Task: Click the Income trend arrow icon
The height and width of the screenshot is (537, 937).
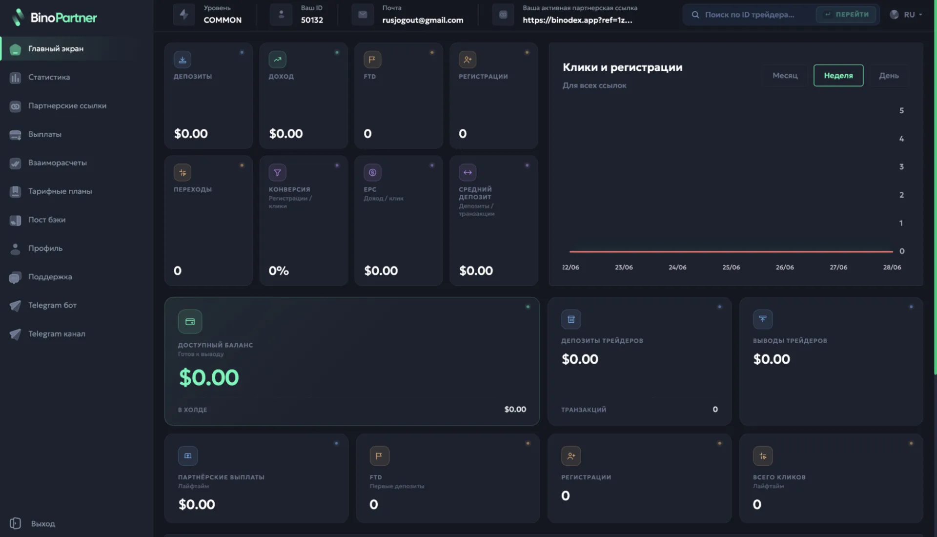Action: 277,60
